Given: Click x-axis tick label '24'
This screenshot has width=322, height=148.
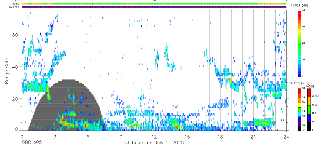Looking at the screenshot, I should pos(286,137).
